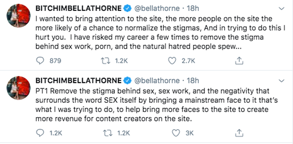Open the first tweet's options chevron menu
Viewport: 293px width, 144px height.
(281, 9)
